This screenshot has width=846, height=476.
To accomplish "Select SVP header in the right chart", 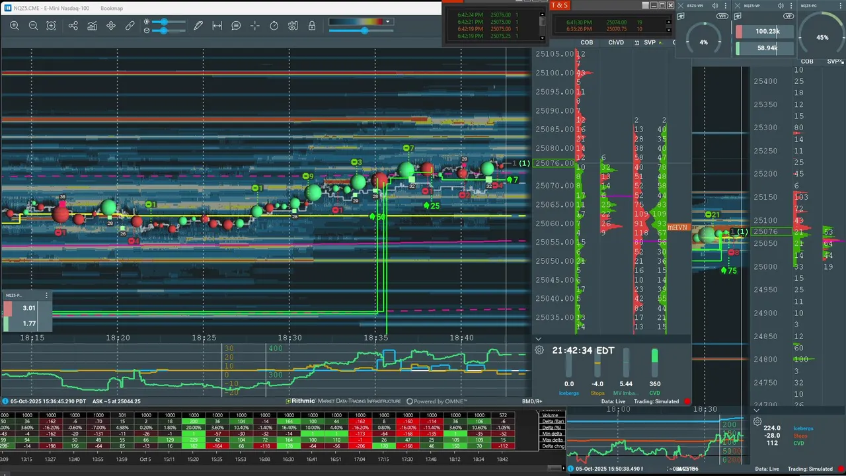I will (835, 61).
